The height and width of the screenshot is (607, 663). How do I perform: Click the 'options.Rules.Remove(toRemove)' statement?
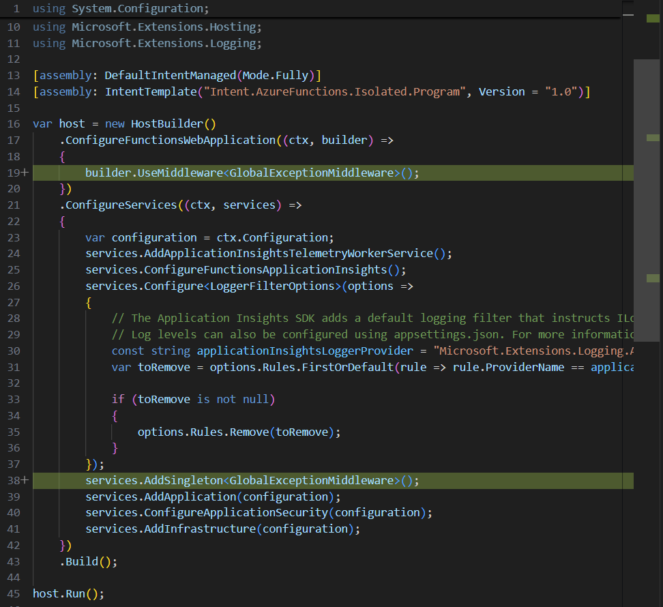[238, 432]
